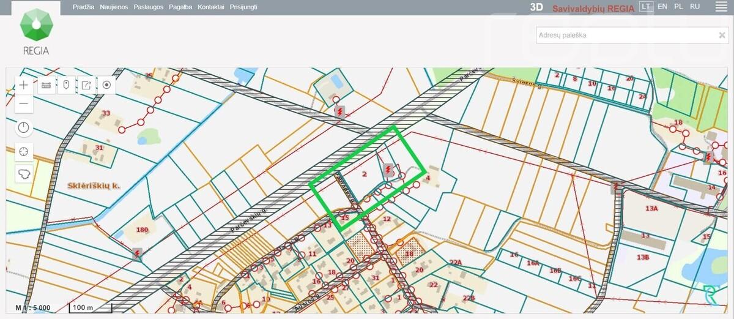
Task: Clear the address search field
Action: point(722,36)
